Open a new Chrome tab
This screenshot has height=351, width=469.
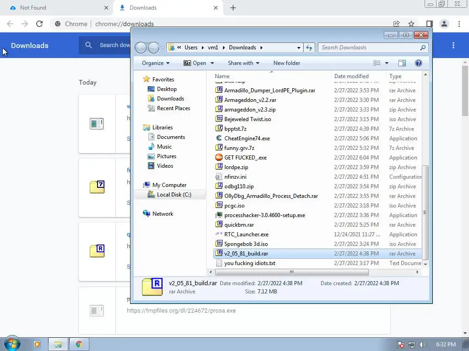[233, 8]
